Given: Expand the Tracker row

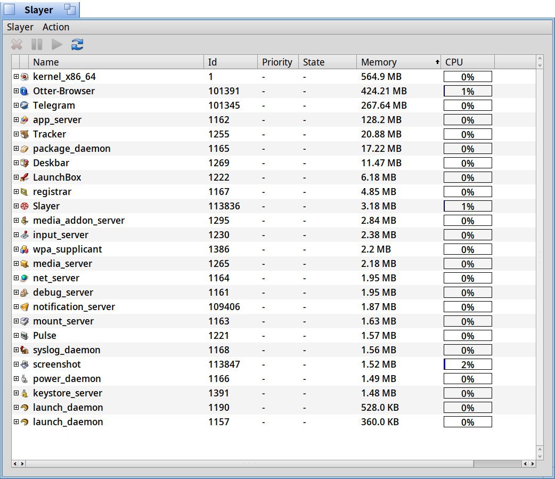Looking at the screenshot, I should point(16,134).
